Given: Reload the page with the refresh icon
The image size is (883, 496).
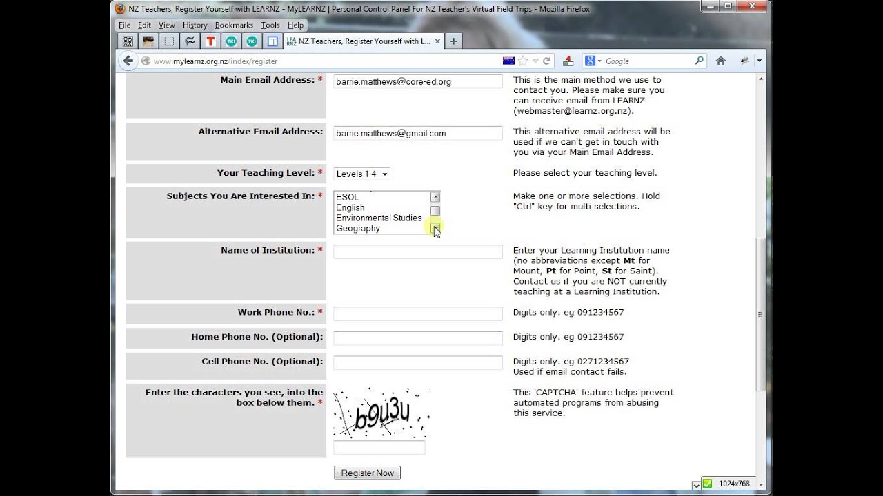Looking at the screenshot, I should click(546, 61).
